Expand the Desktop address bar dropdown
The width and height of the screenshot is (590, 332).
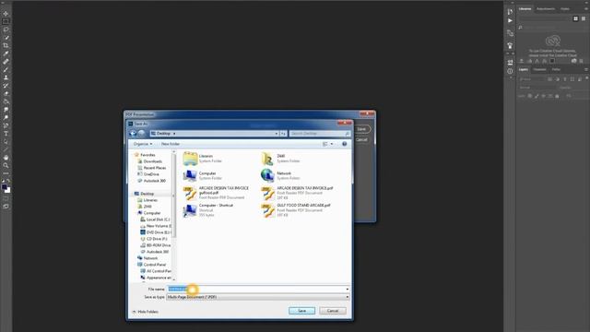(277, 133)
